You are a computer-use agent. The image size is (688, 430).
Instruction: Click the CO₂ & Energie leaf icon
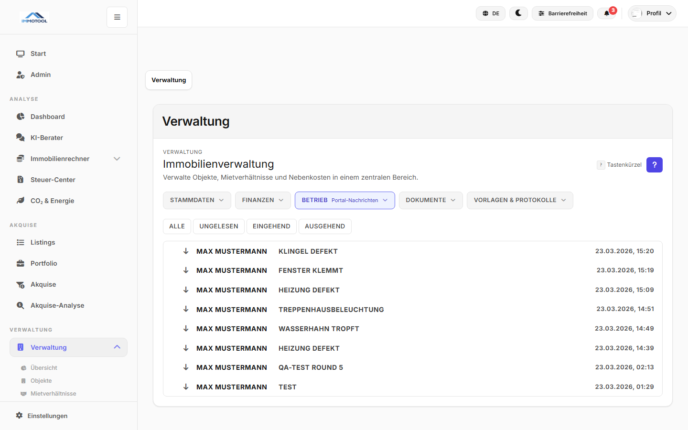click(x=21, y=201)
